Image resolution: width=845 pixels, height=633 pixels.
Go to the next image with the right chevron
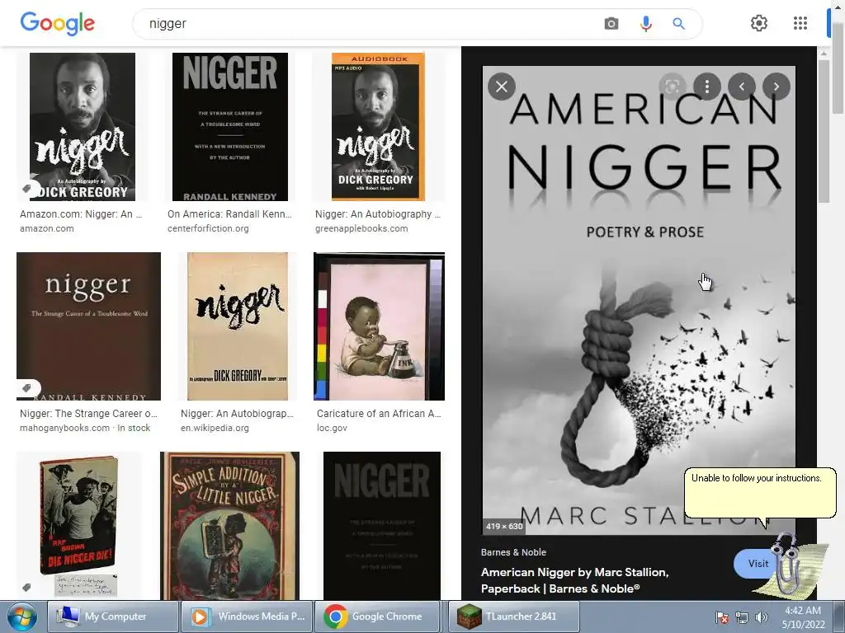click(x=776, y=86)
